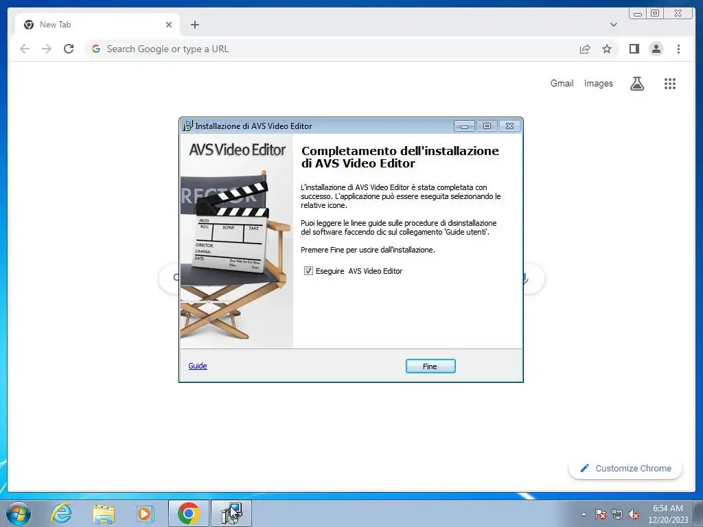This screenshot has width=703, height=527.
Task: Select the New Tab tab in Chrome
Action: pos(97,25)
